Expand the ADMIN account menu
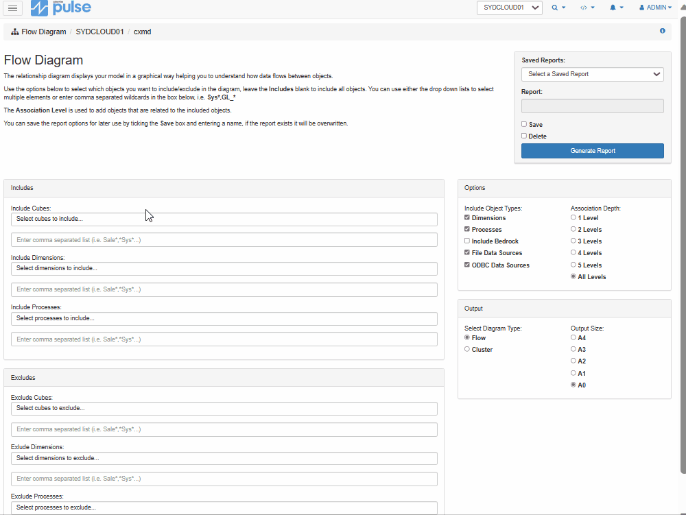686x515 pixels. [655, 8]
